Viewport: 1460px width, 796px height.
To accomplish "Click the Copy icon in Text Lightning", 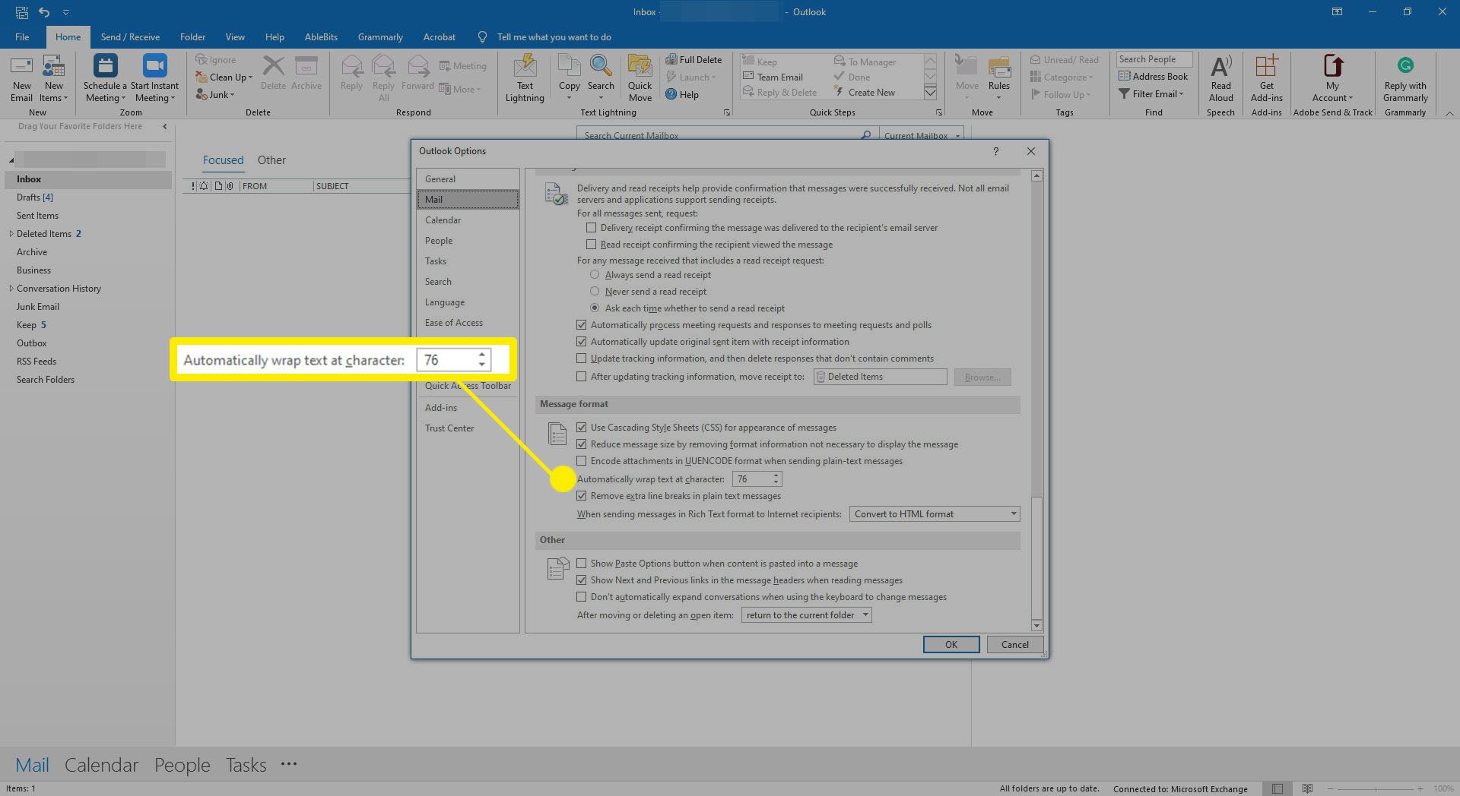I will coord(569,67).
